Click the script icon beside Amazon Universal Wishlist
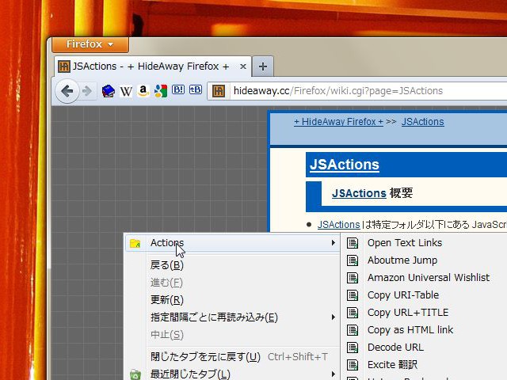 click(x=353, y=278)
